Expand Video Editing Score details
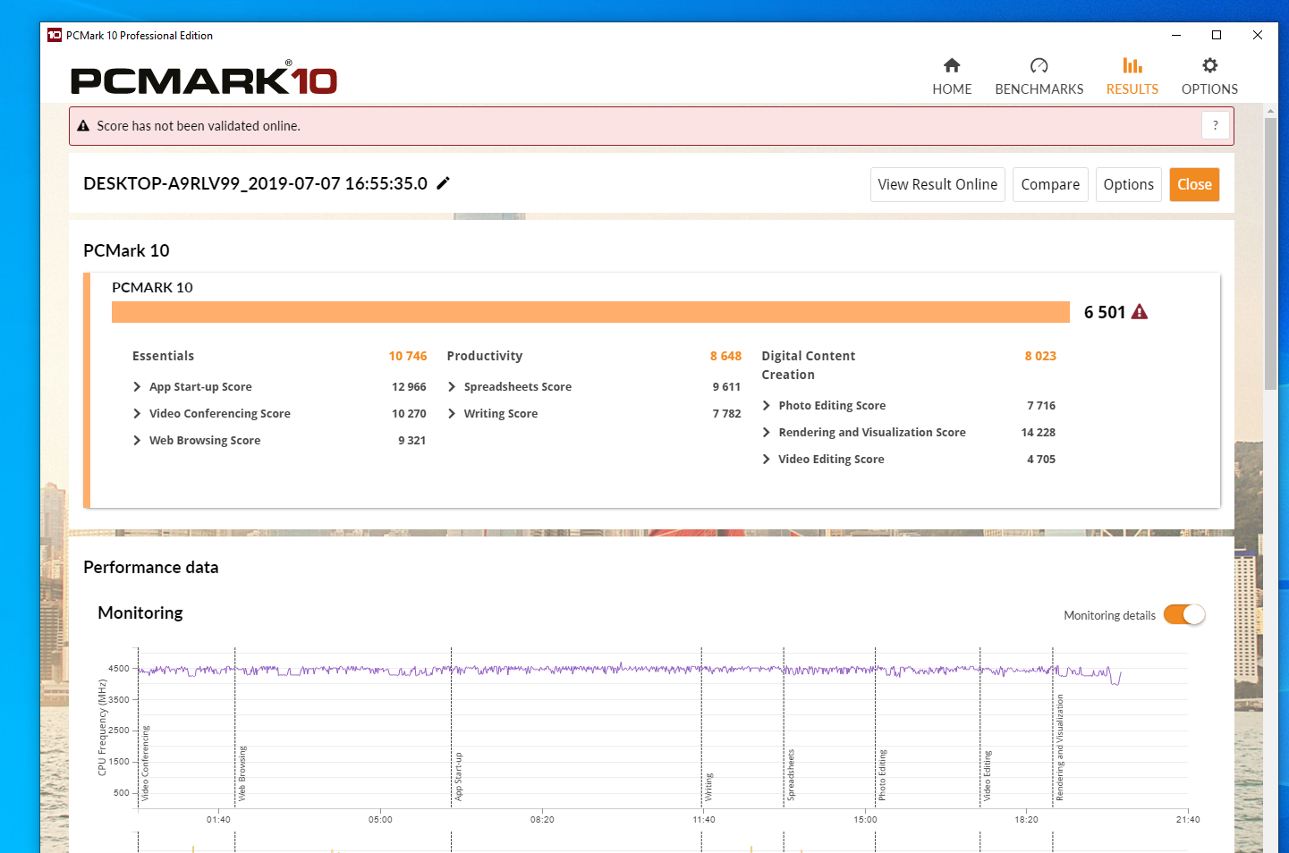The width and height of the screenshot is (1289, 853). (x=767, y=459)
